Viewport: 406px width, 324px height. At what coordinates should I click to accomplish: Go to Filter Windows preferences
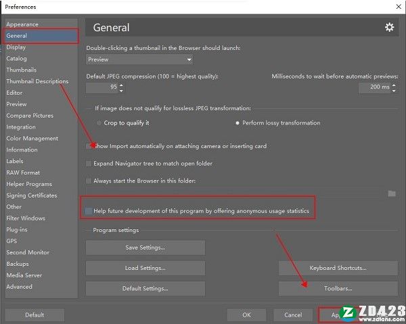[26, 218]
